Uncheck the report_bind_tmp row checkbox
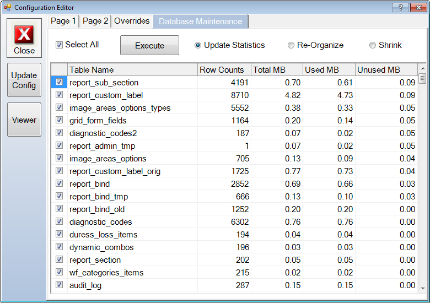 [59, 196]
